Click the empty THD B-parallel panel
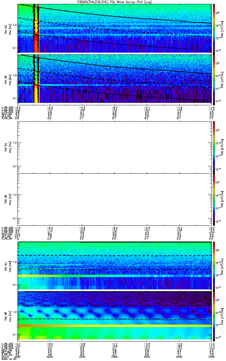The width and height of the screenshot is (226, 361). tap(115, 199)
